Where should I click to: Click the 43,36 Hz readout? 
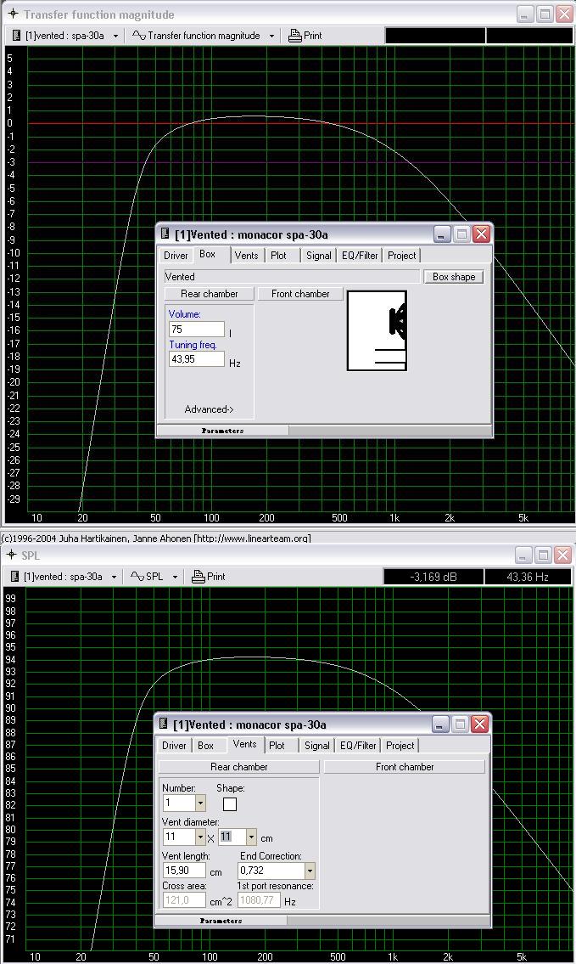528,577
